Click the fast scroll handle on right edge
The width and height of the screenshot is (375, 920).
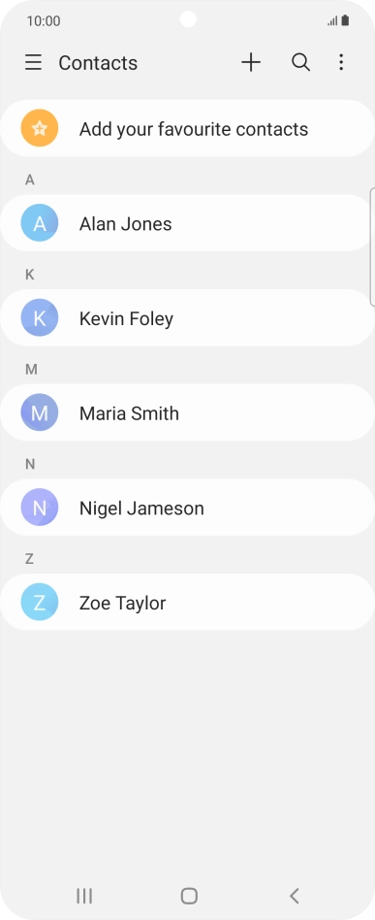point(372,247)
